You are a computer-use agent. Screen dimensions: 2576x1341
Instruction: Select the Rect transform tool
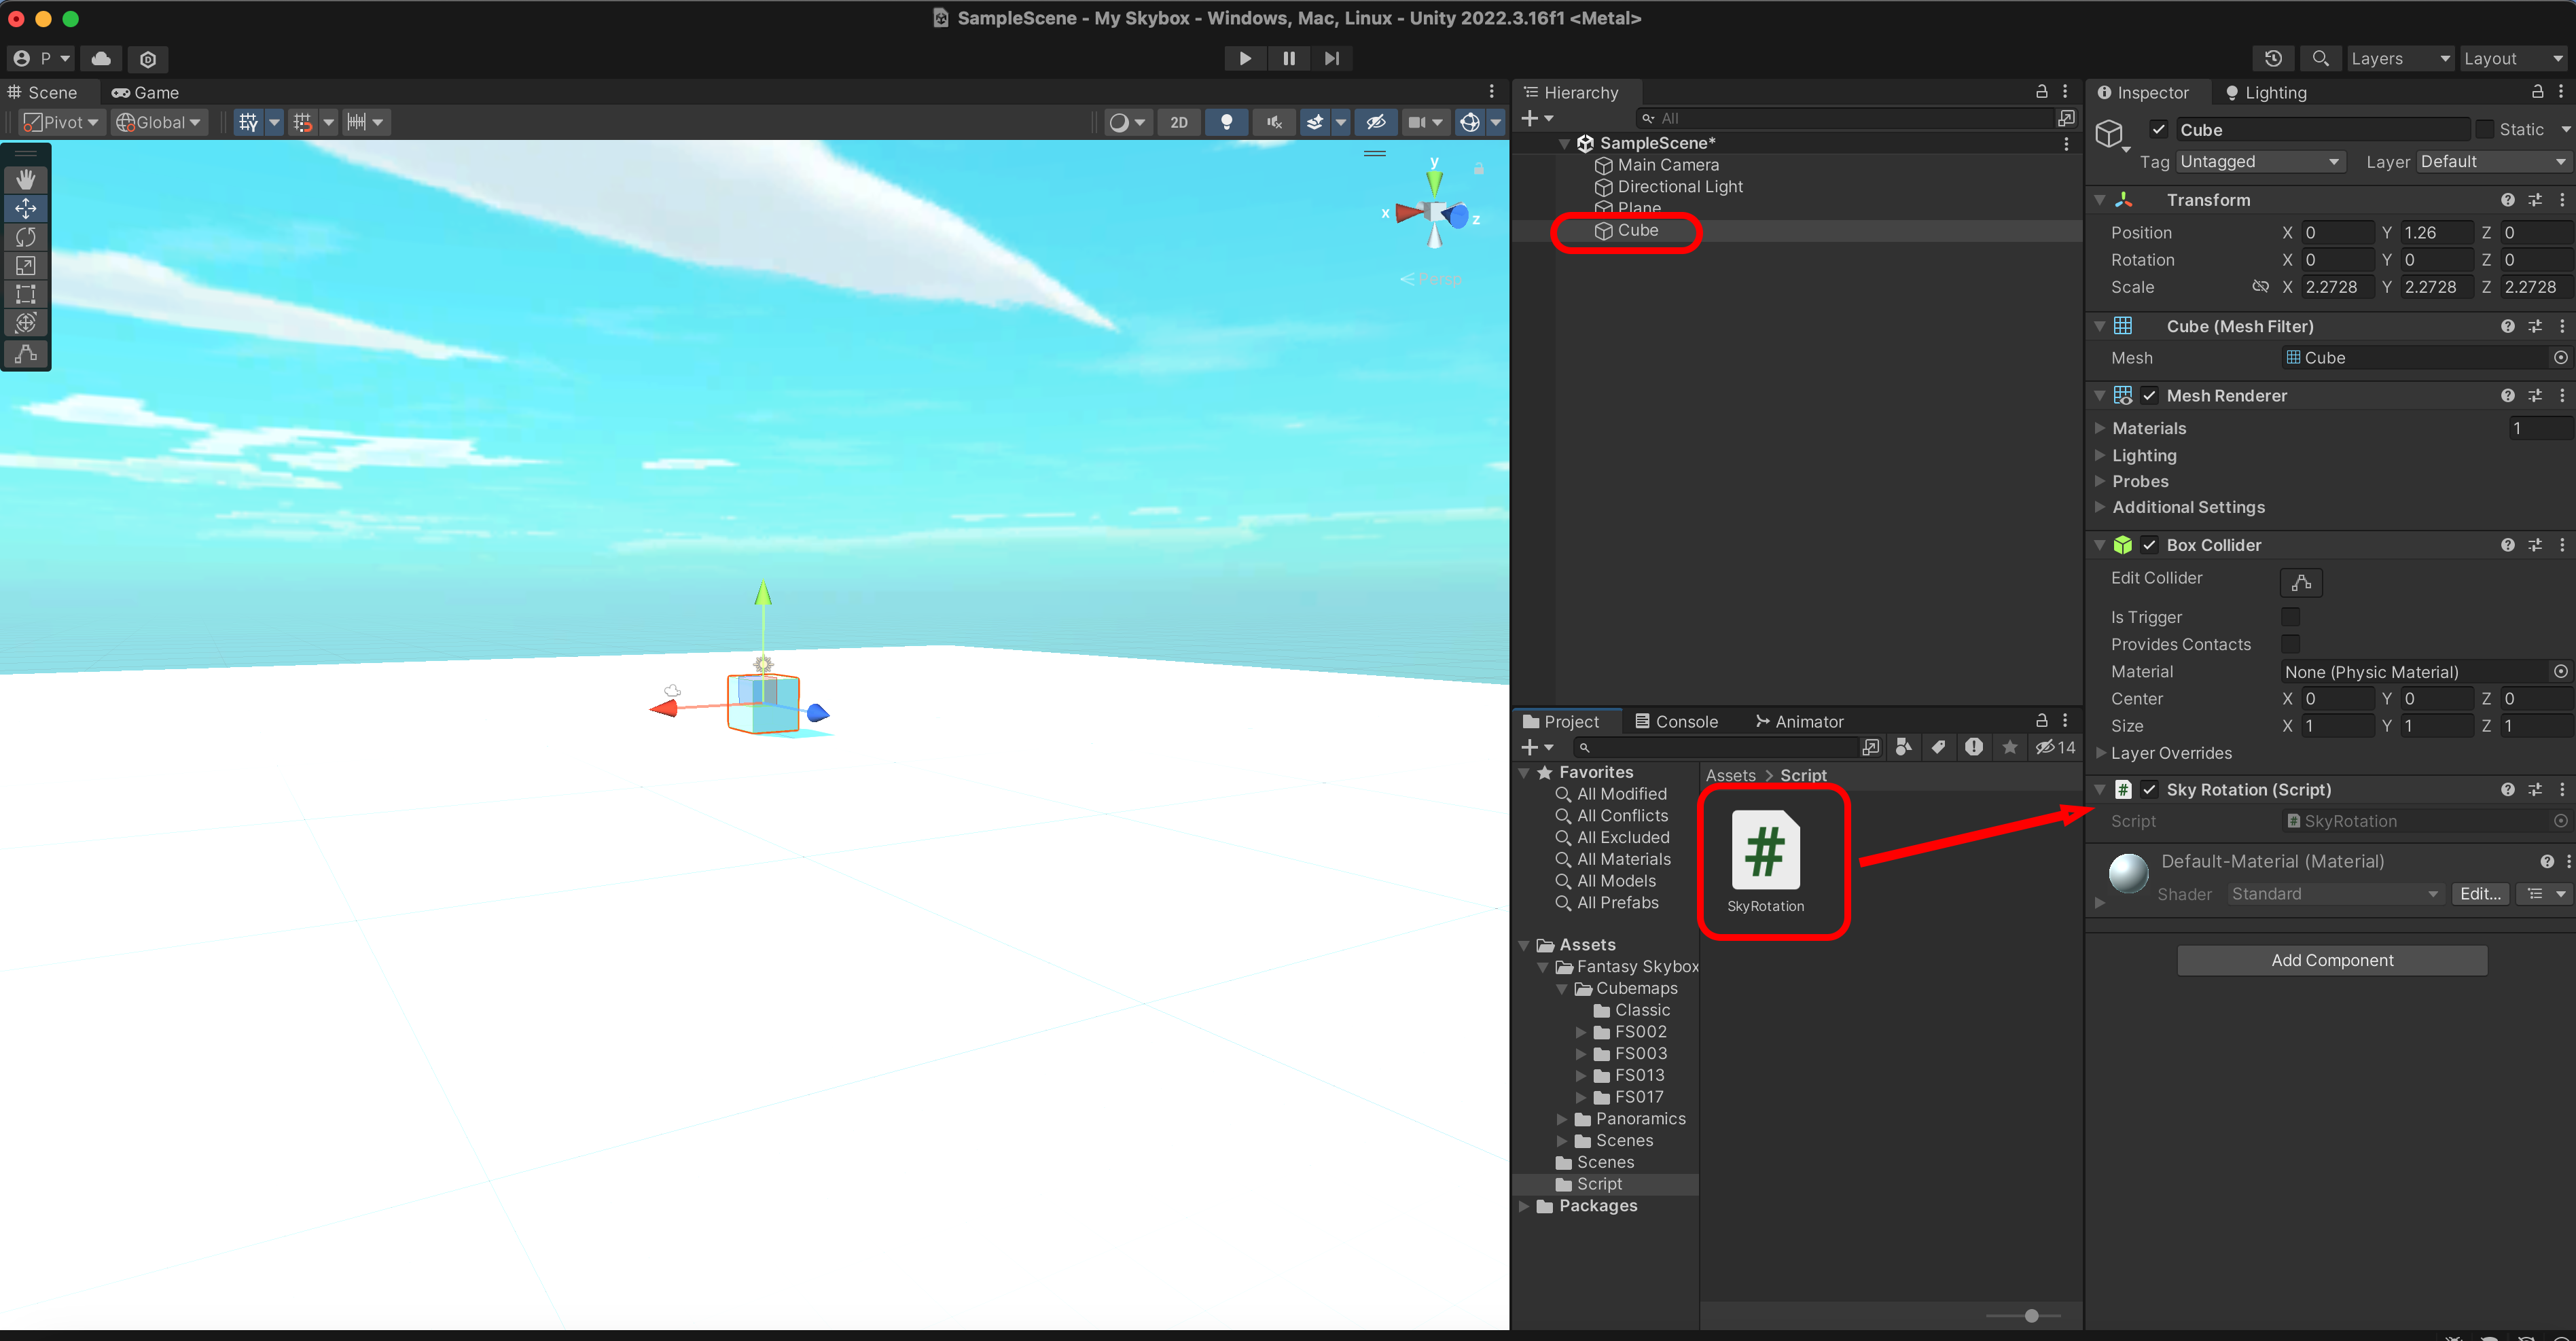coord(26,294)
